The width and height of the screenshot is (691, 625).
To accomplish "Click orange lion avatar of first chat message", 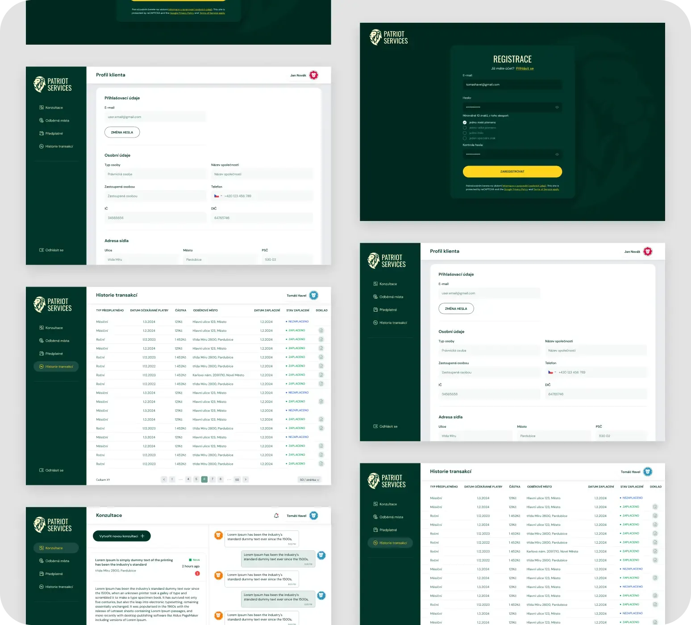I will pos(218,535).
